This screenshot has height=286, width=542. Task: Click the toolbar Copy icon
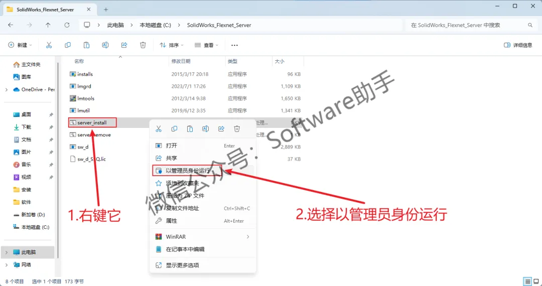(x=68, y=45)
